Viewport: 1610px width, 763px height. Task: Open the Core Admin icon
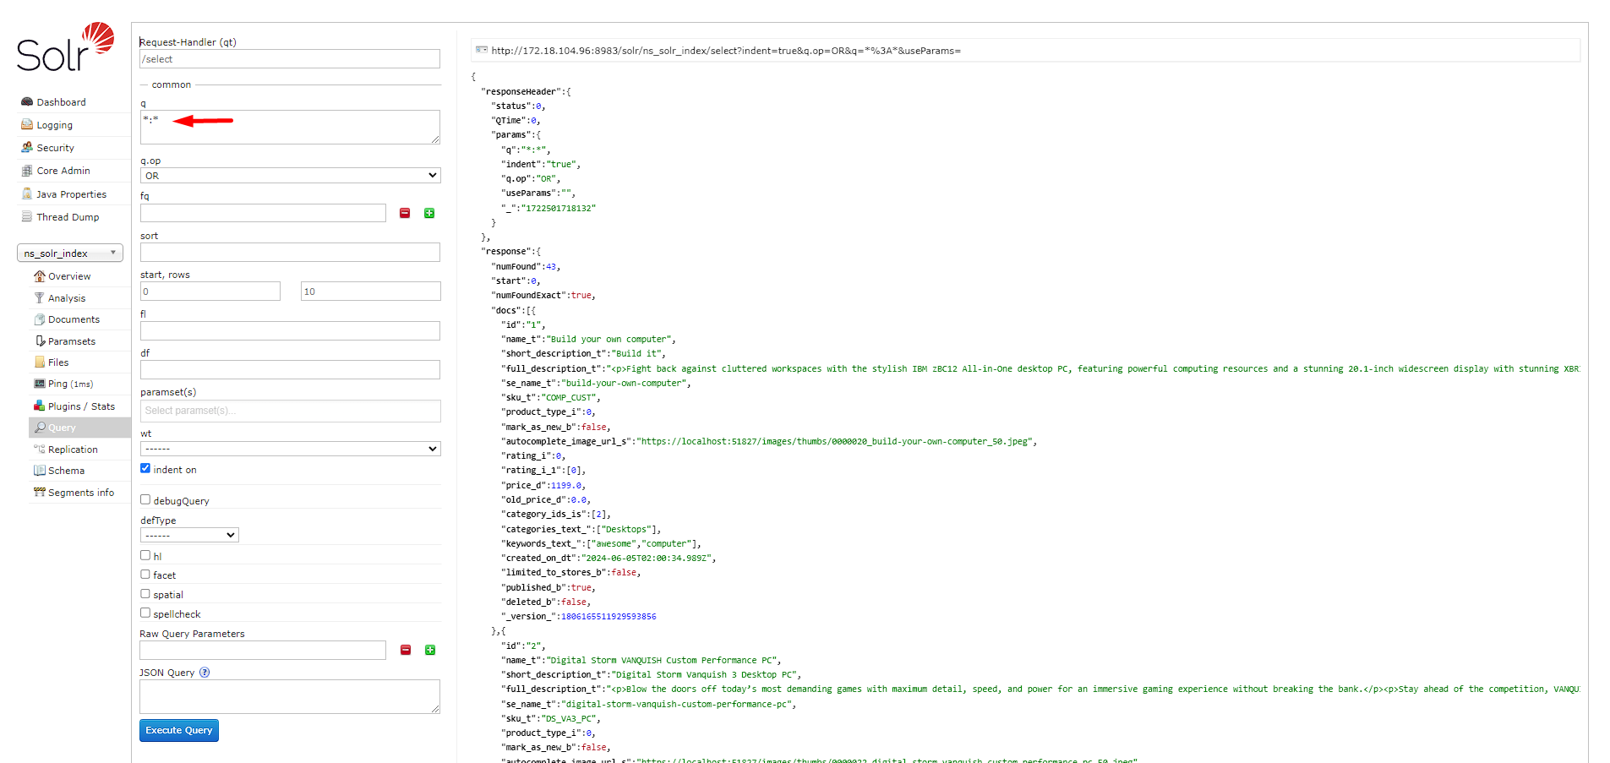coord(27,171)
